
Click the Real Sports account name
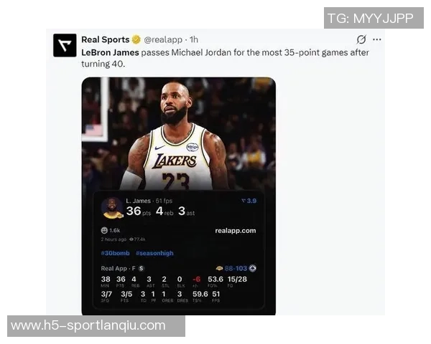[106, 39]
